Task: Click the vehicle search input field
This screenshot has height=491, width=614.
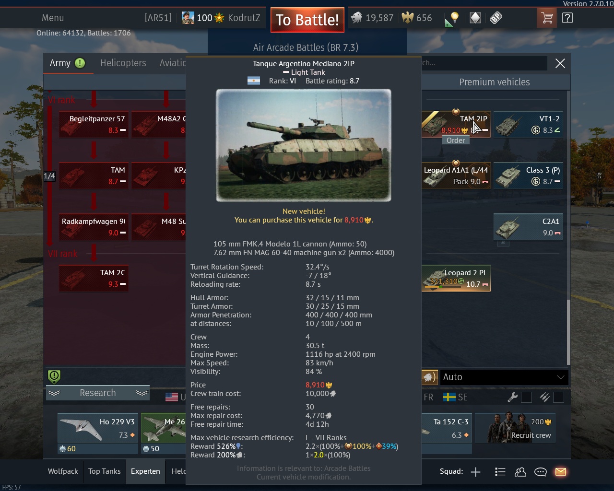Action: (484, 63)
